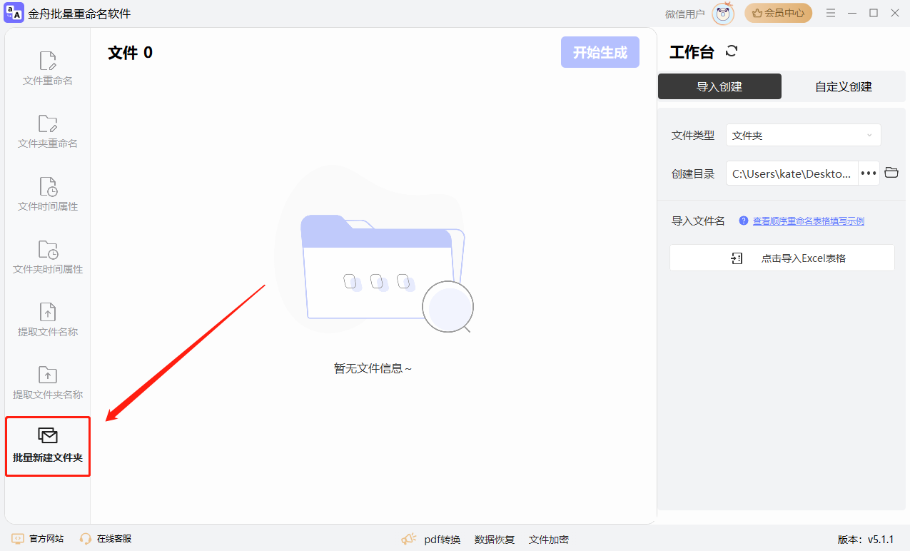
Task: Click the 开始生成 button
Action: (600, 52)
